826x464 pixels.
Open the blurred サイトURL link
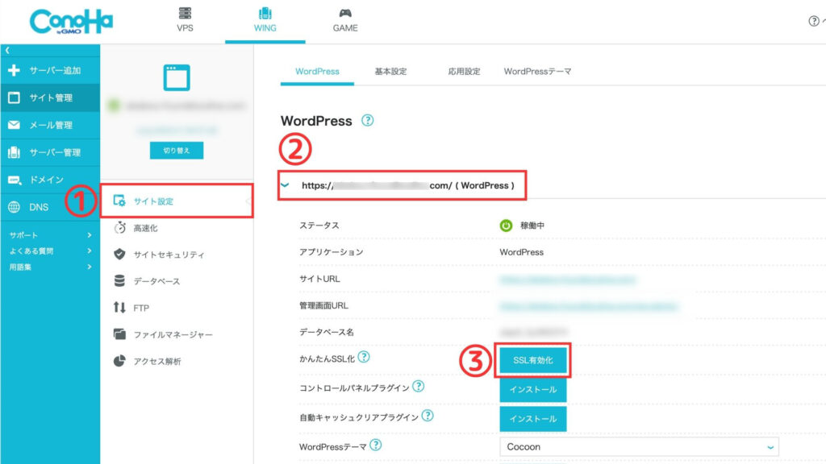(x=568, y=280)
